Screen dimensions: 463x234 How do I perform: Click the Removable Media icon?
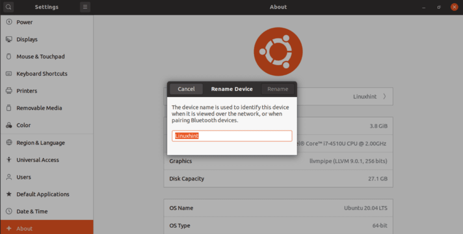tap(9, 108)
